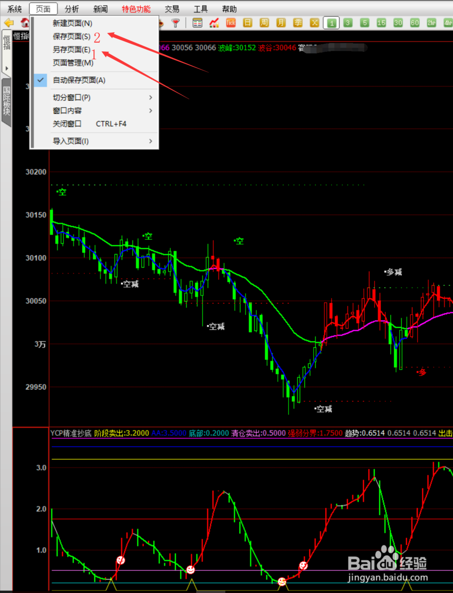453x593 pixels.
Task: Click the 底部:0.2000 label
Action: [209, 433]
